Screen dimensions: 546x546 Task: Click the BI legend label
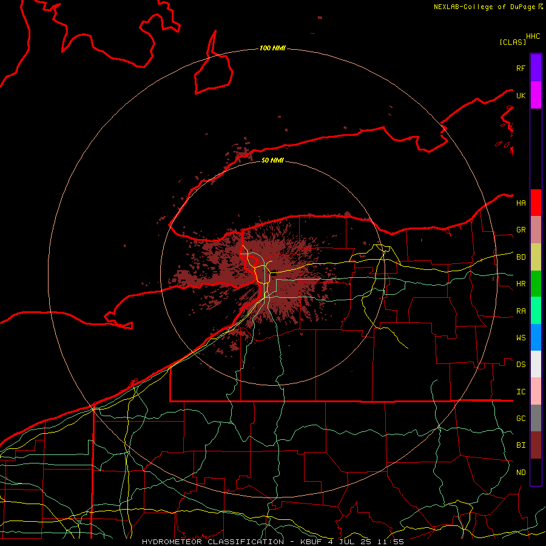521,445
